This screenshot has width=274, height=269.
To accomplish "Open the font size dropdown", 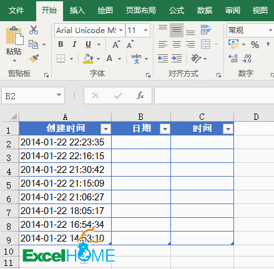I will coord(145,31).
